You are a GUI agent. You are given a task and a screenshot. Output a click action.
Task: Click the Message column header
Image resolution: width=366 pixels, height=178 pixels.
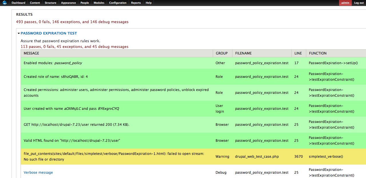click(31, 53)
